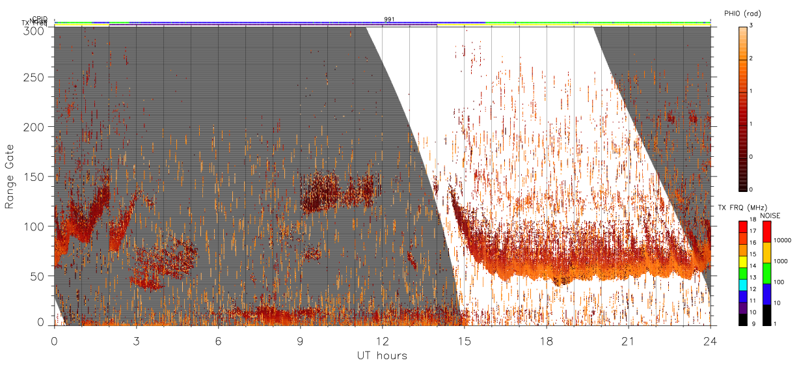799x369 pixels.
Task: Select the 'NOISE' legend title
Action: (x=771, y=215)
